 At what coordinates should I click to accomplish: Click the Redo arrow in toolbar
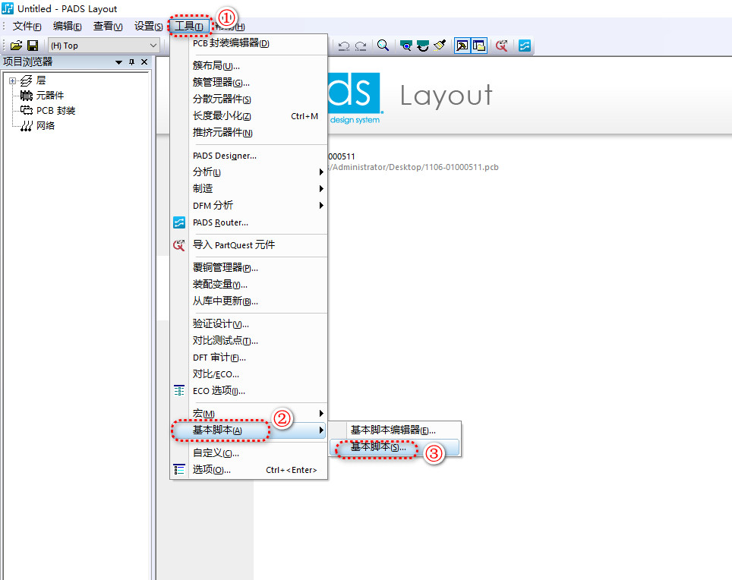click(361, 46)
